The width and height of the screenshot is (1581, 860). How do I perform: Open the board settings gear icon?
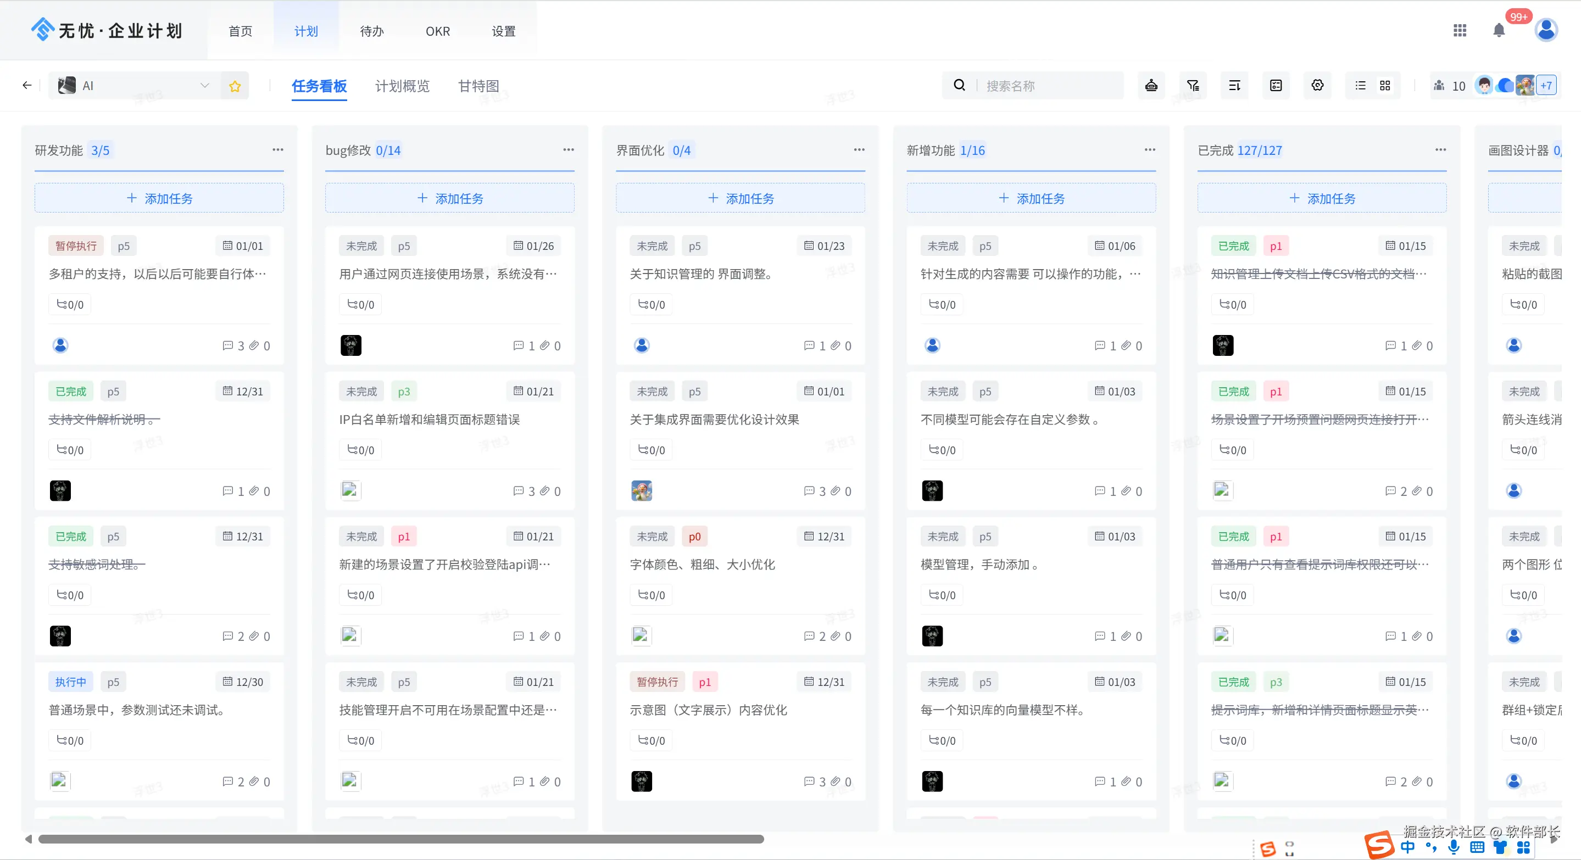coord(1317,86)
